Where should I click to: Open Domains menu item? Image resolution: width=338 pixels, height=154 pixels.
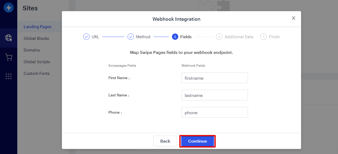(32, 50)
